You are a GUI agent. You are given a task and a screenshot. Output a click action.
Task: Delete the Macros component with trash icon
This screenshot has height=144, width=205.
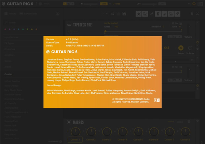point(189,122)
